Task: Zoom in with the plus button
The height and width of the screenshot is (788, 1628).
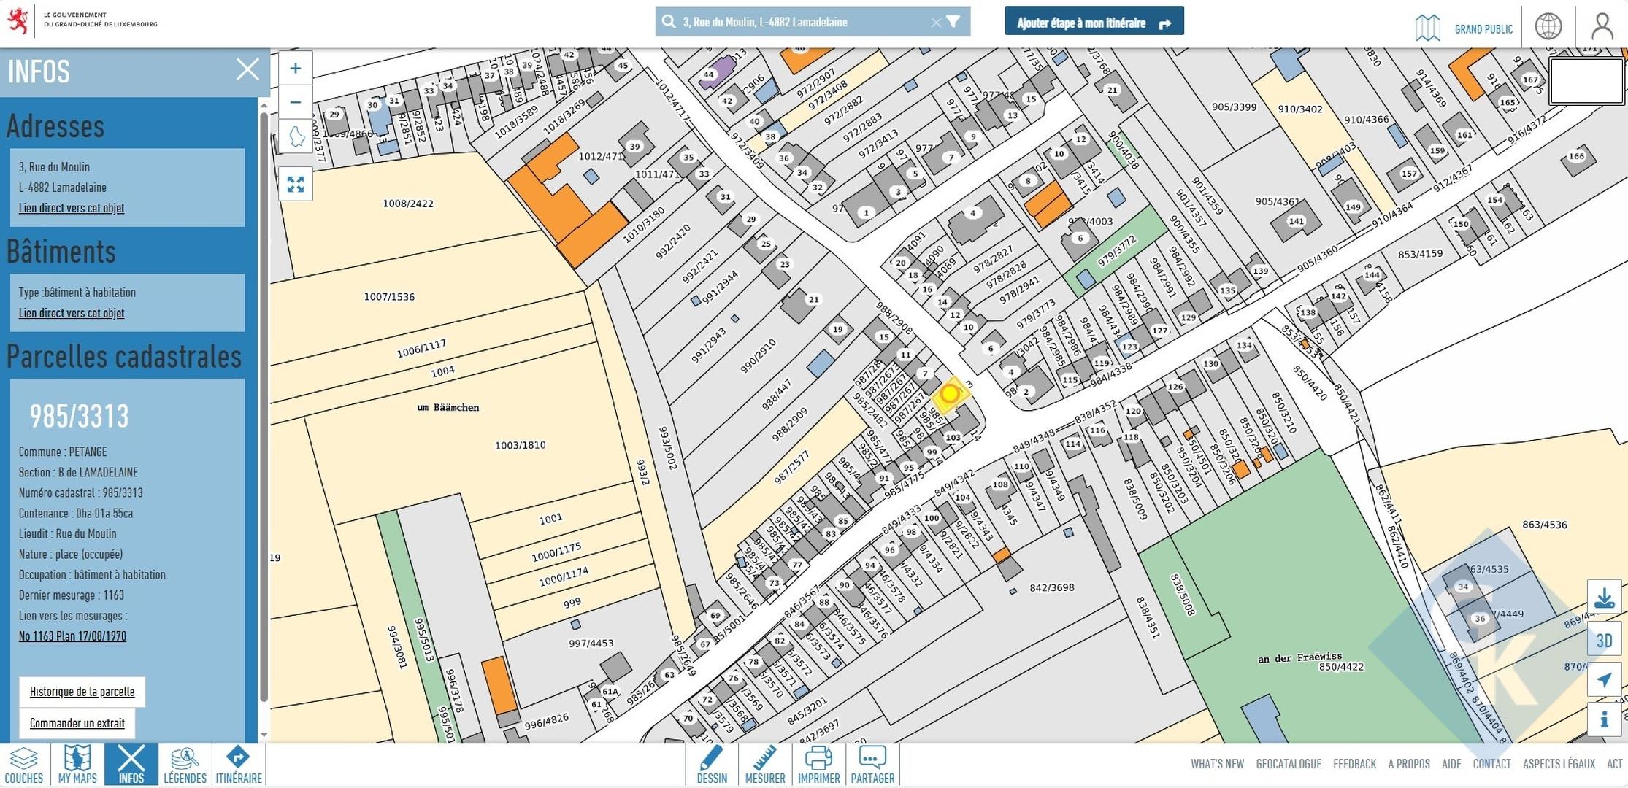Action: tap(295, 69)
